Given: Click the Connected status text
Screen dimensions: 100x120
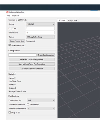Looking at the screenshot, I should [30, 41].
